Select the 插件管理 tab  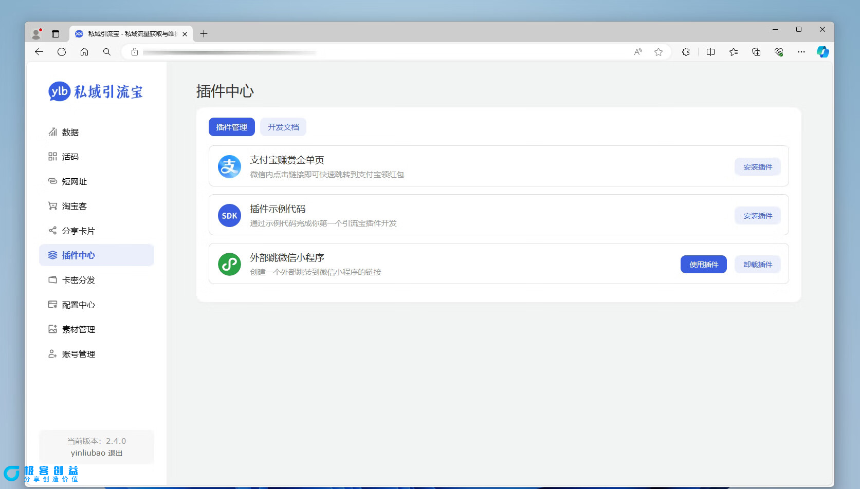[x=231, y=127]
